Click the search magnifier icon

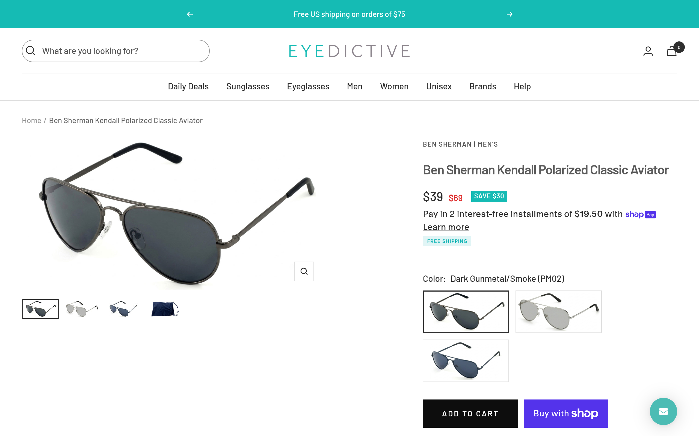tap(30, 51)
